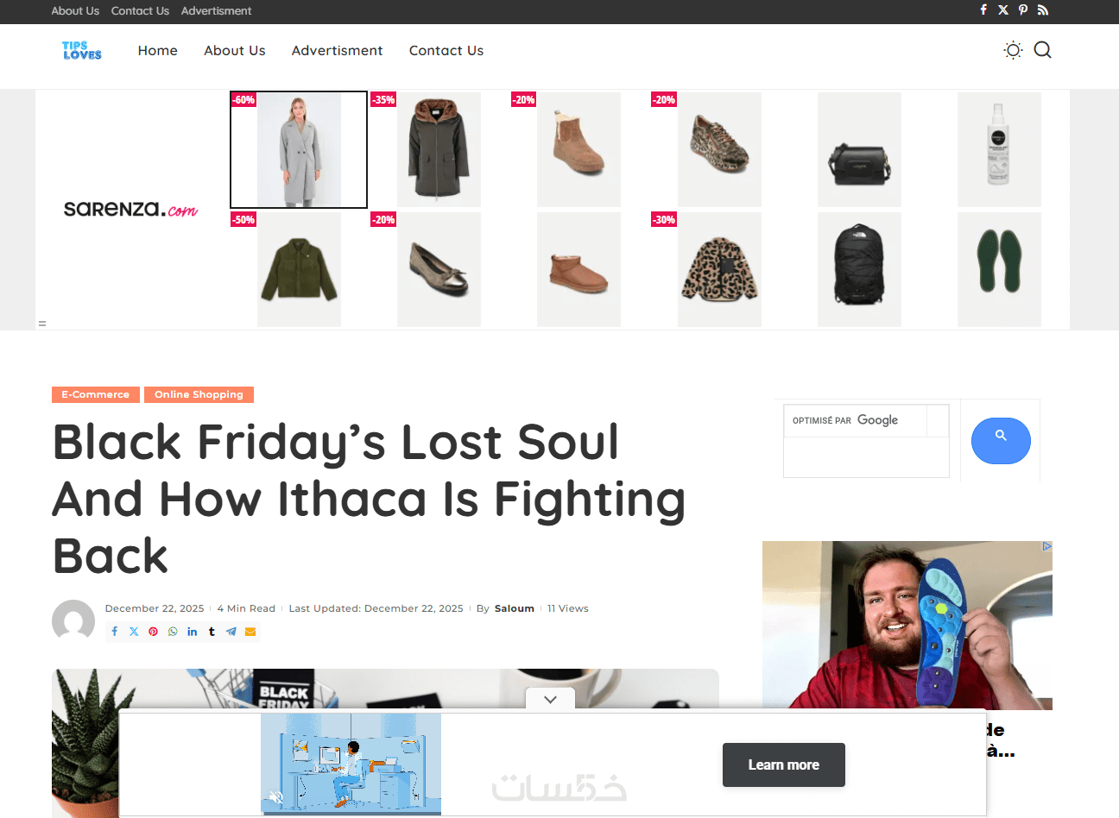Open author Saloum profile link
1119x818 pixels.
click(515, 608)
